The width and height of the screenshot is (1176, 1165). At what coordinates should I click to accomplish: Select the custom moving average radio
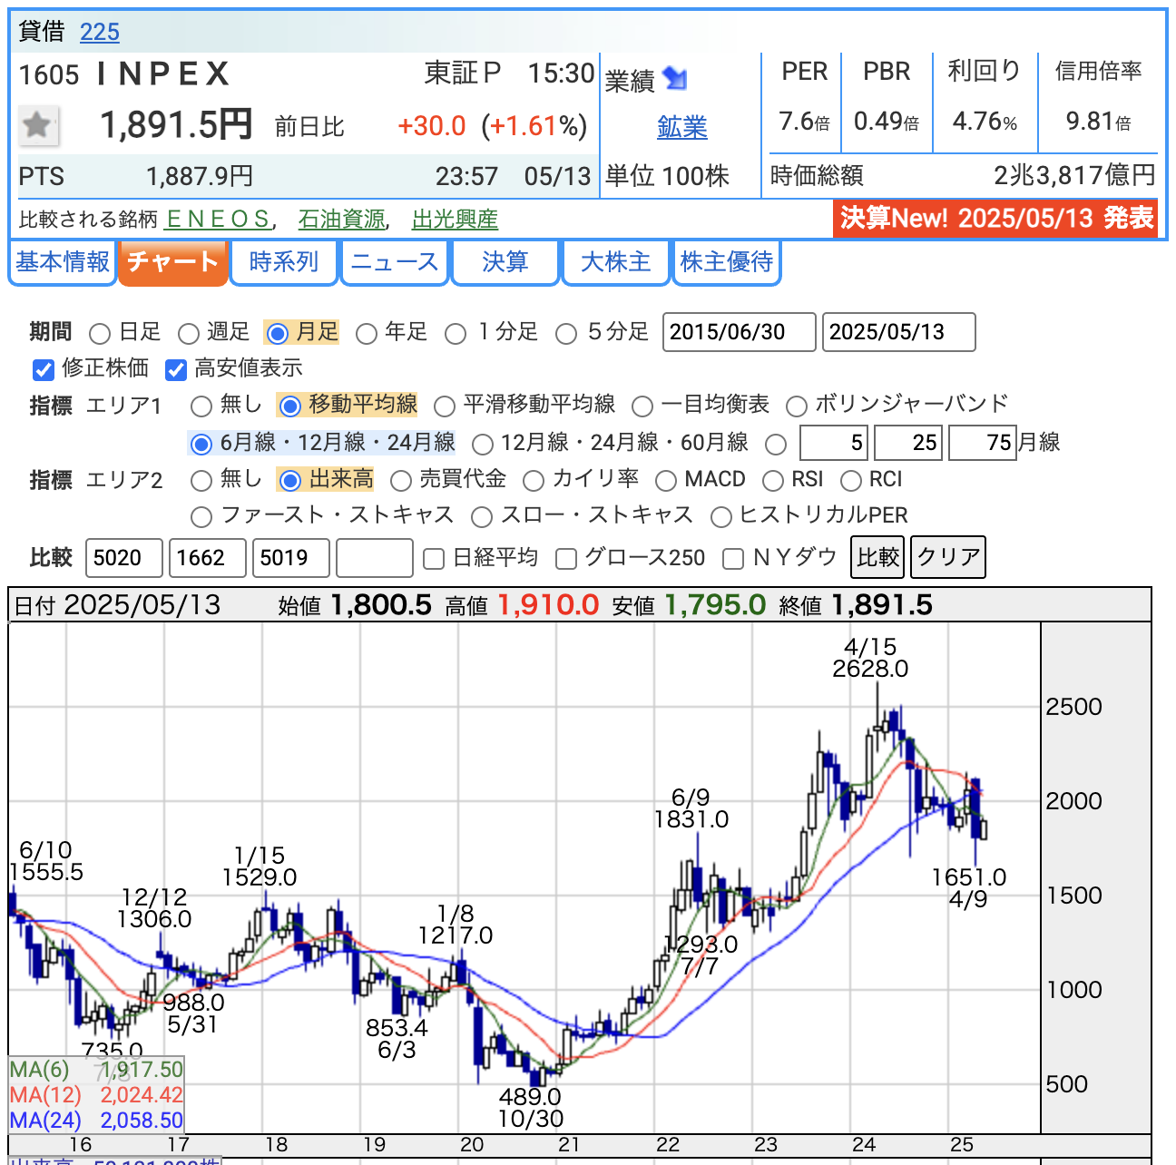(776, 445)
